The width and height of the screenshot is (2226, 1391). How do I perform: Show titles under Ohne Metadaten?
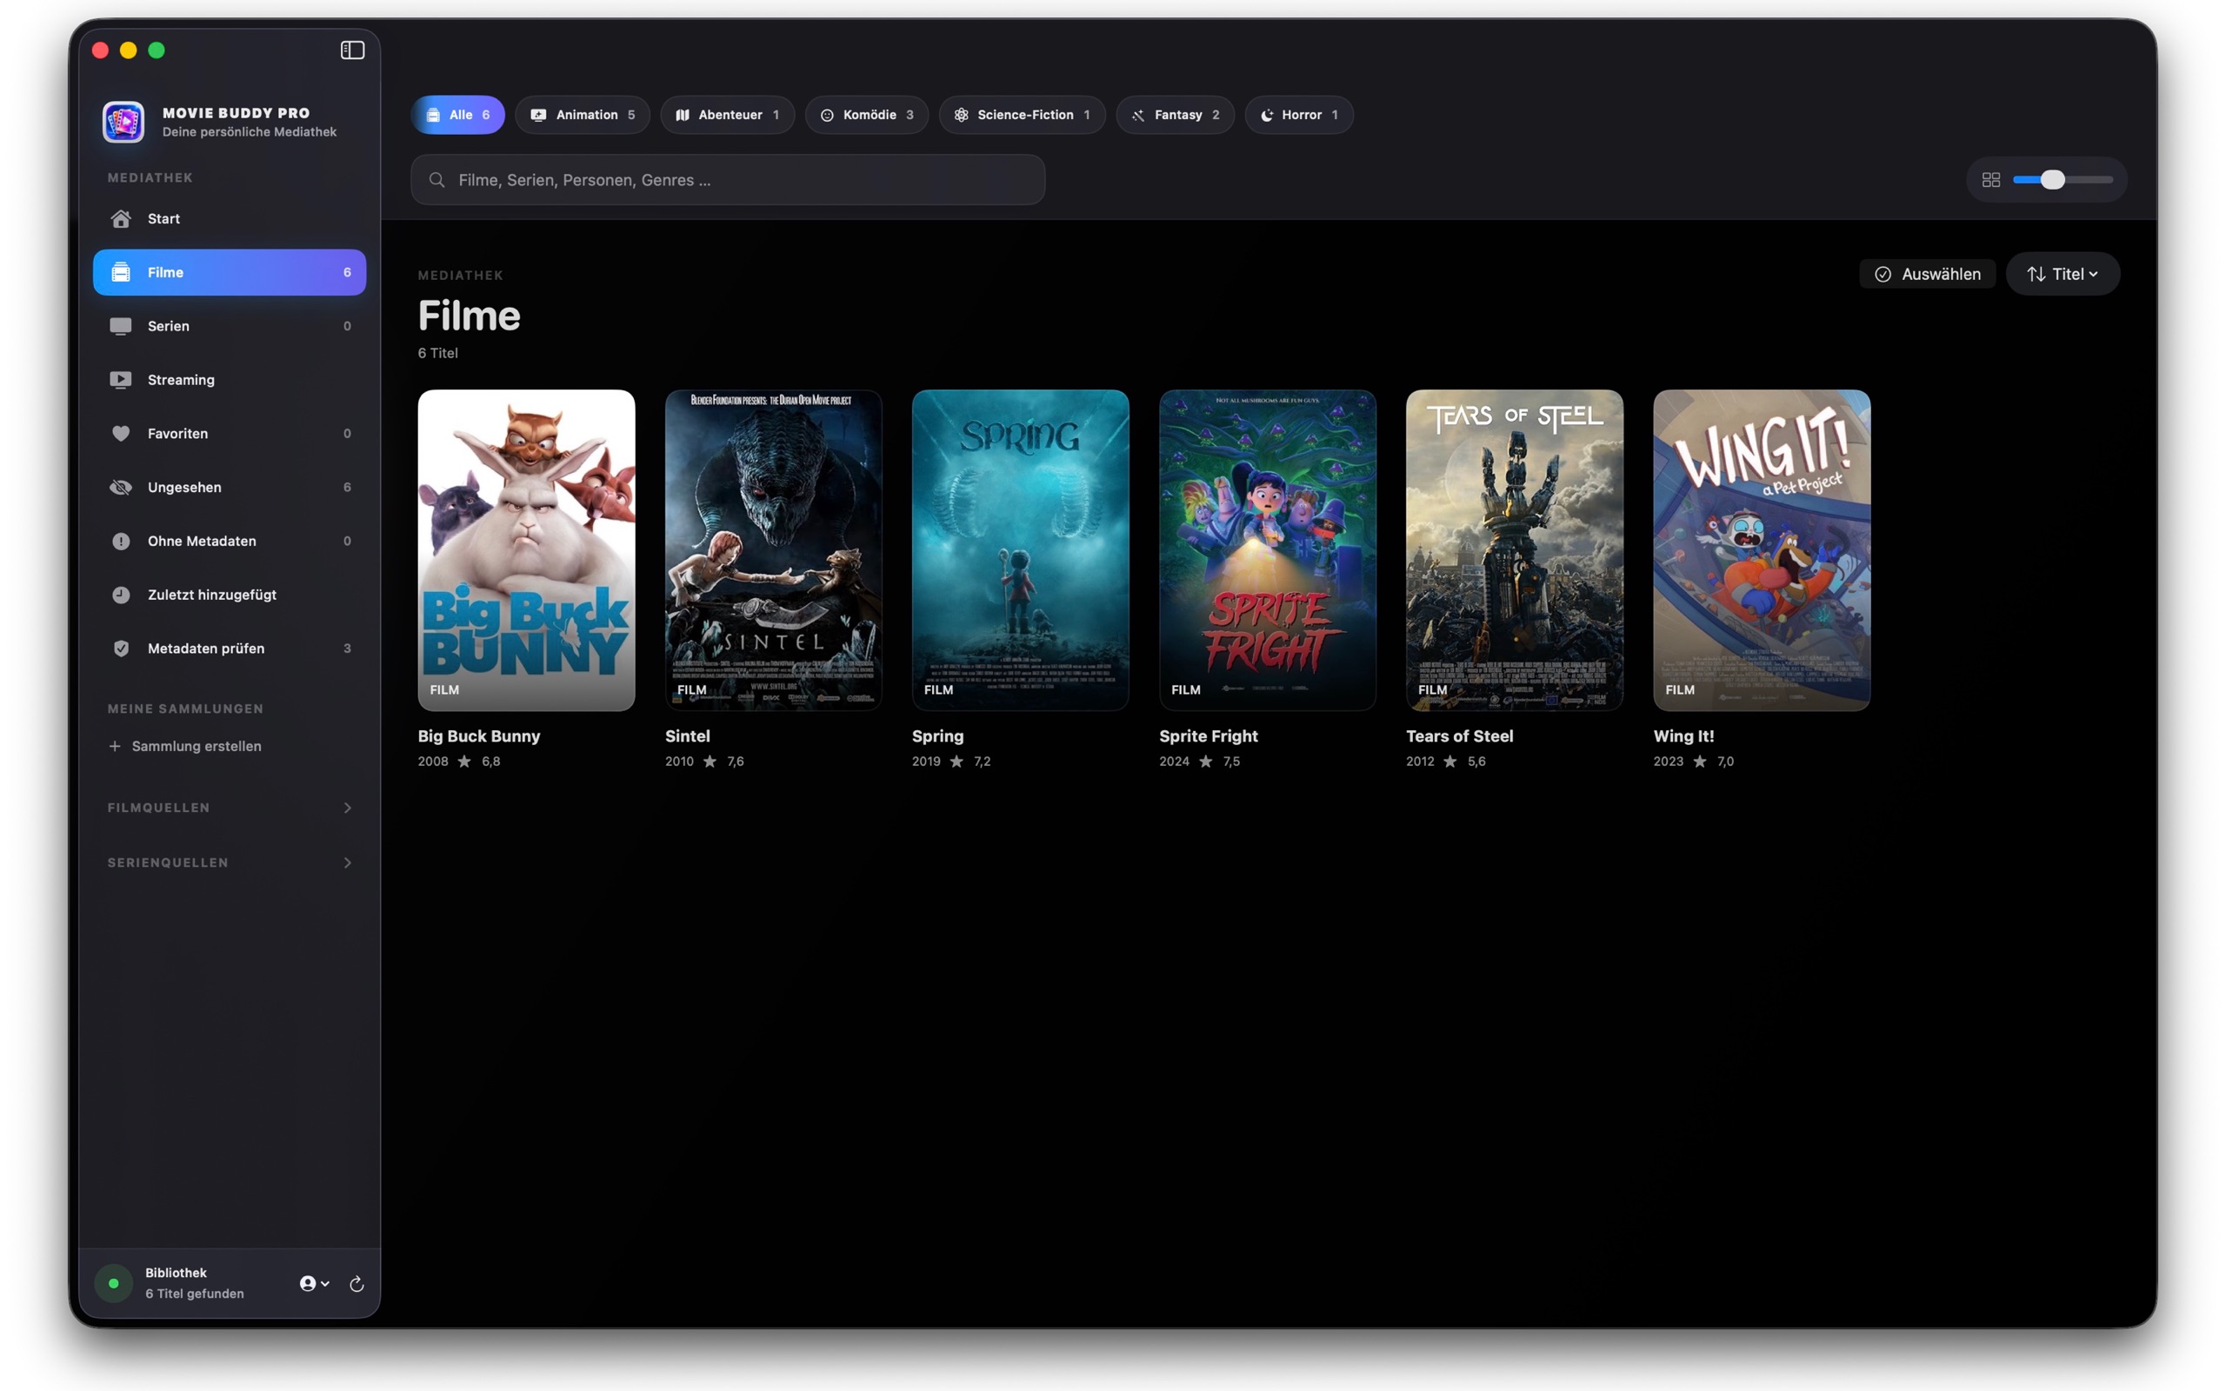click(230, 541)
